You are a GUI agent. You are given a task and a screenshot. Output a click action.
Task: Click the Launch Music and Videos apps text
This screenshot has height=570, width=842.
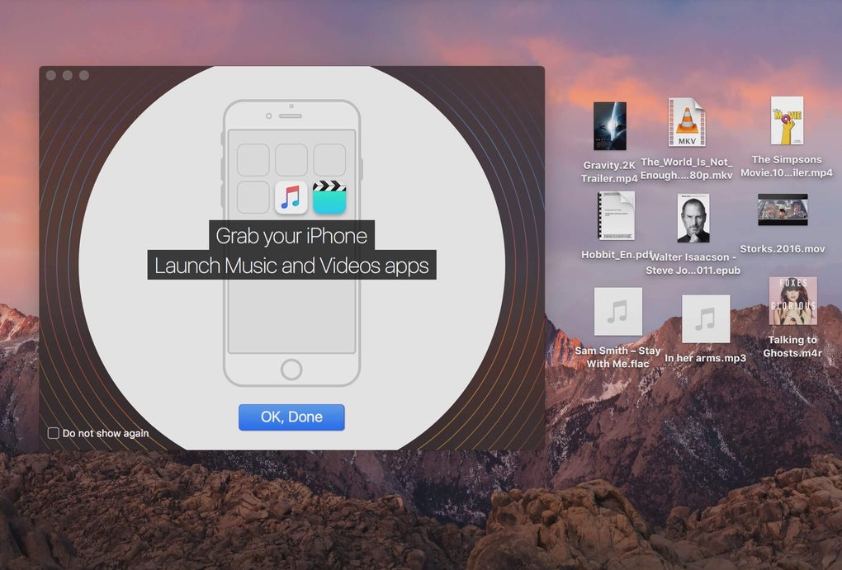(x=291, y=265)
